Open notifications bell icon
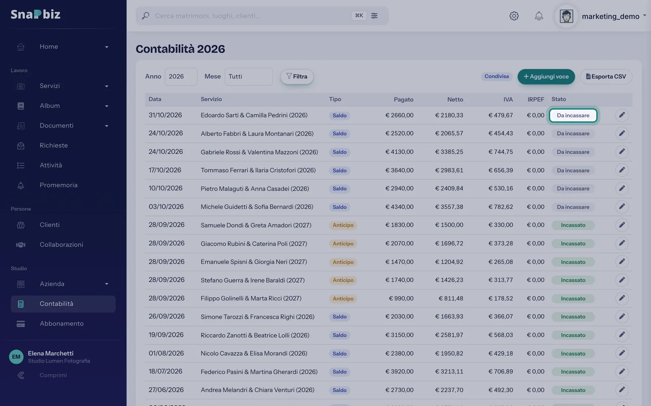The height and width of the screenshot is (406, 651). [x=539, y=16]
